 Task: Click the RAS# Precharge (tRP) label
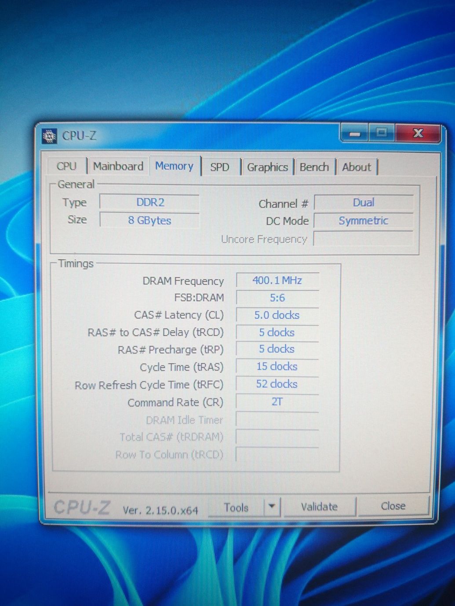(x=171, y=350)
